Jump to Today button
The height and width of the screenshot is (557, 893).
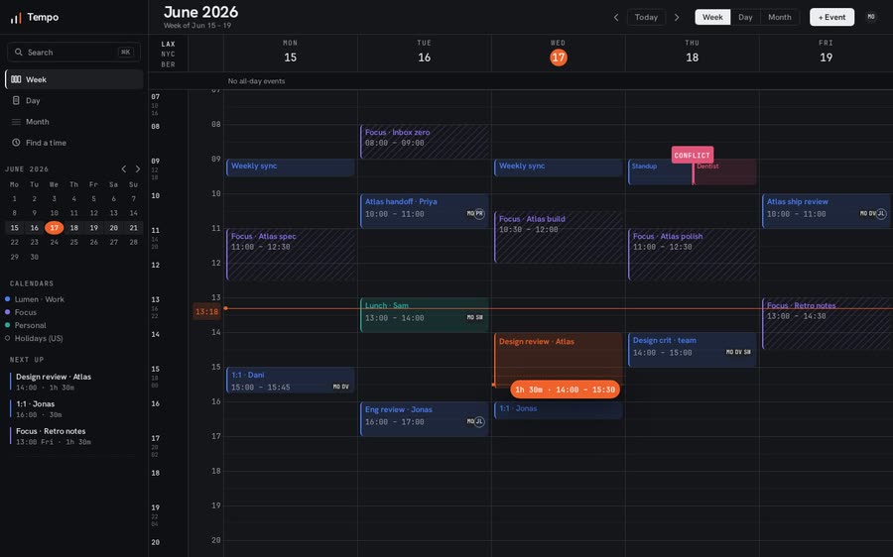click(646, 17)
